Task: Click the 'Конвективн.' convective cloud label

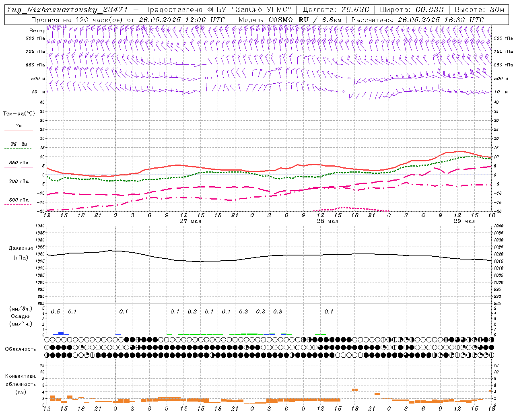Action: pos(21,376)
